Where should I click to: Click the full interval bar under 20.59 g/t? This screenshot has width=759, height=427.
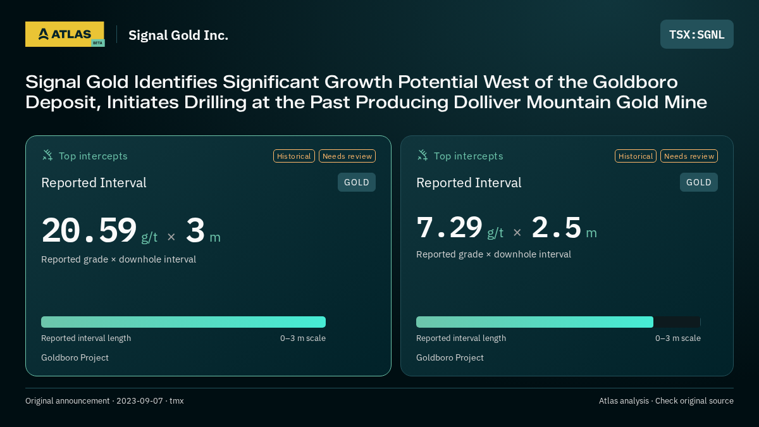point(183,322)
